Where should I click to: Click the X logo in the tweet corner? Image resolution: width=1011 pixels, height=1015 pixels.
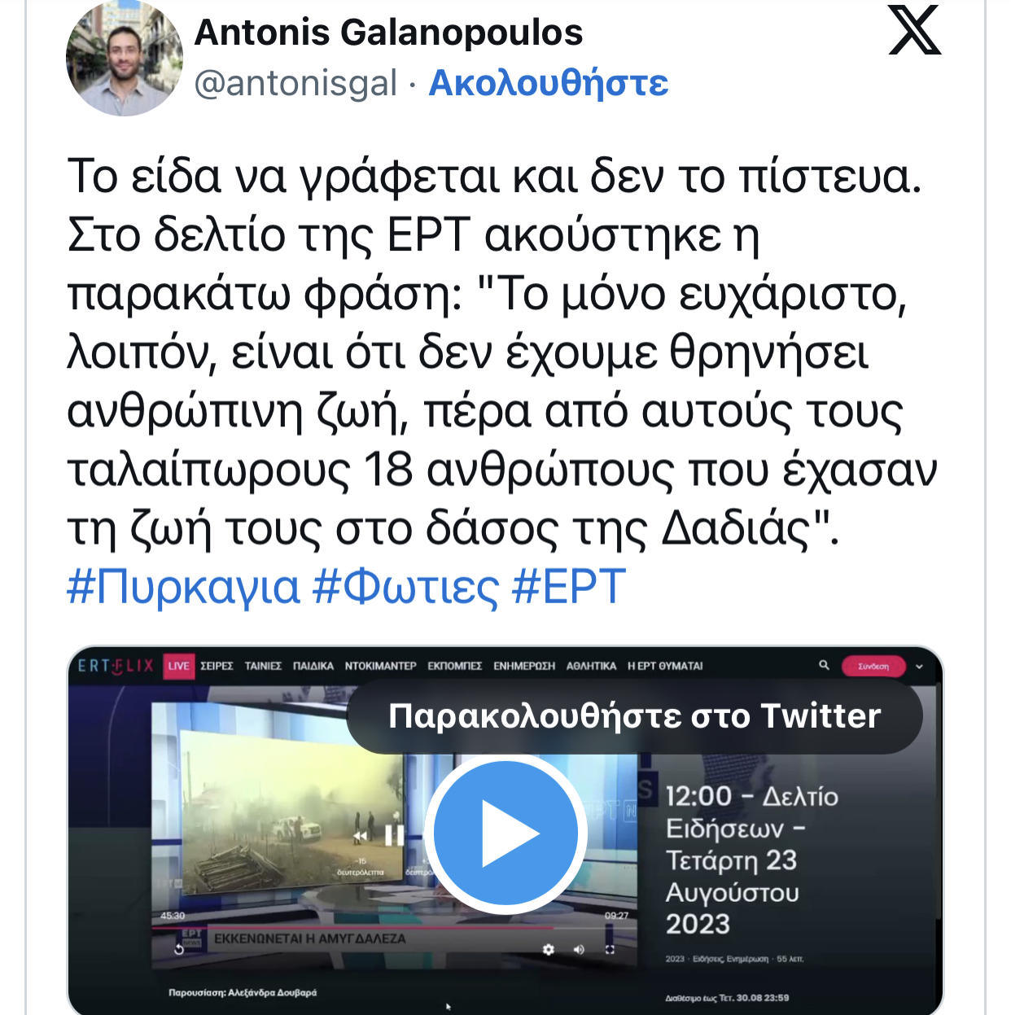(914, 30)
